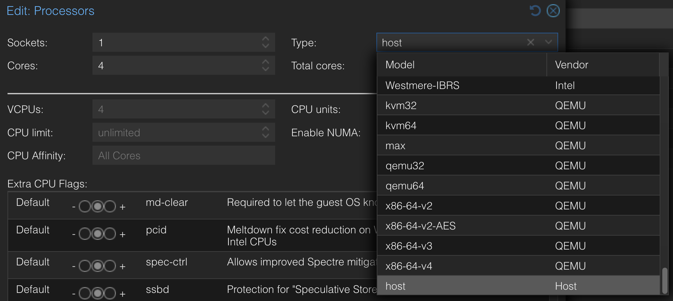
Task: Increase the Sockets spinner value
Action: [265, 39]
